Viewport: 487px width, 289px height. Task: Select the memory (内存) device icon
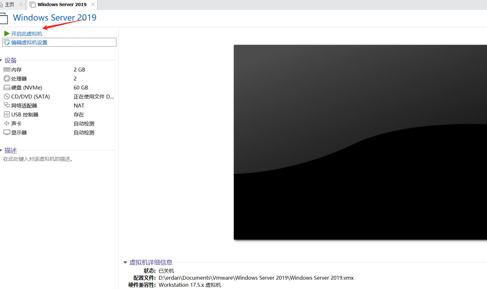point(7,69)
